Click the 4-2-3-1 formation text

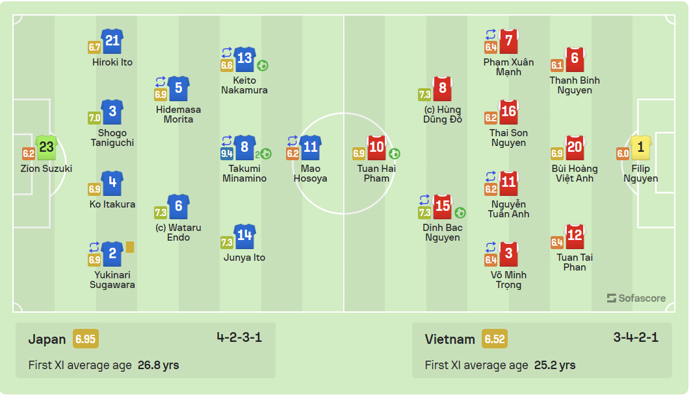tap(239, 338)
